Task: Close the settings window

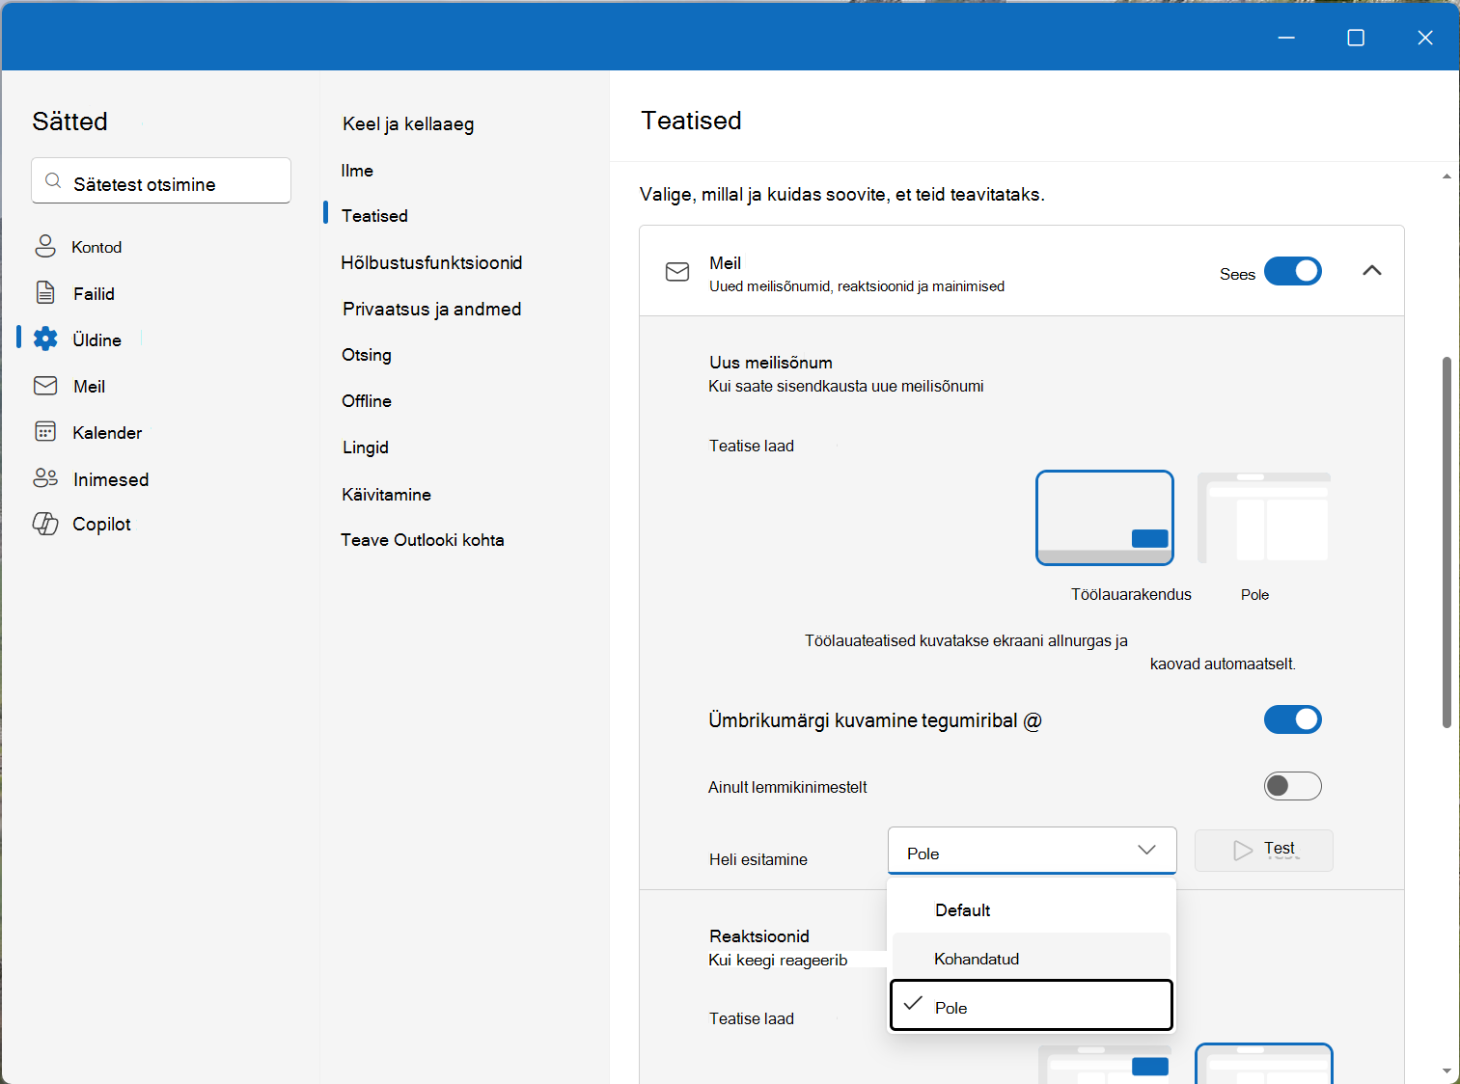Action: point(1425,38)
